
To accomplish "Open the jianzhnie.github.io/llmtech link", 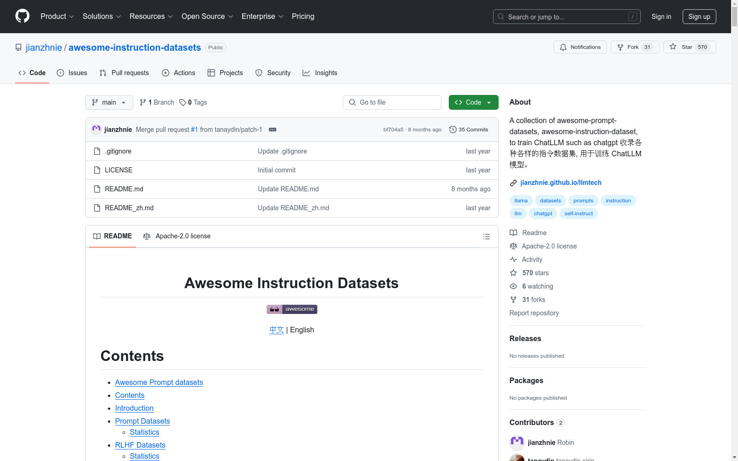I will point(561,183).
